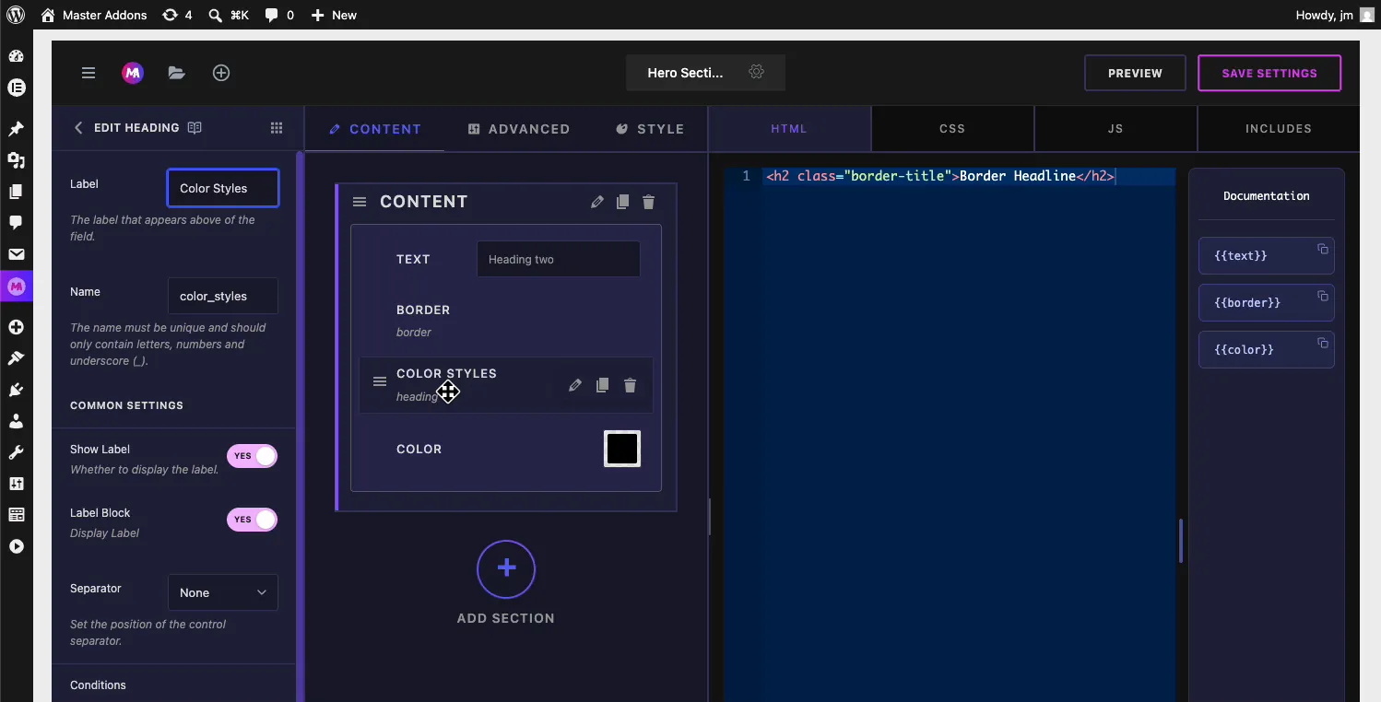This screenshot has height=702, width=1381.
Task: Delete the CONTENT section
Action: click(649, 202)
